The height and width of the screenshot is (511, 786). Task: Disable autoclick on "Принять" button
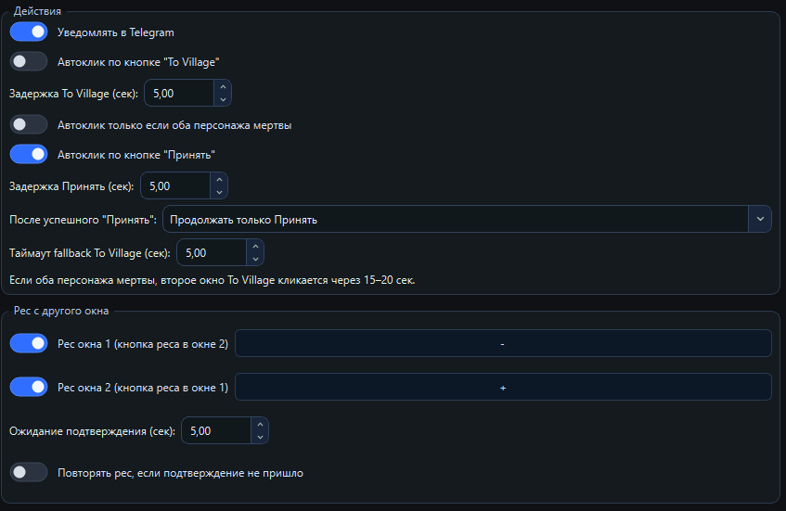[29, 154]
